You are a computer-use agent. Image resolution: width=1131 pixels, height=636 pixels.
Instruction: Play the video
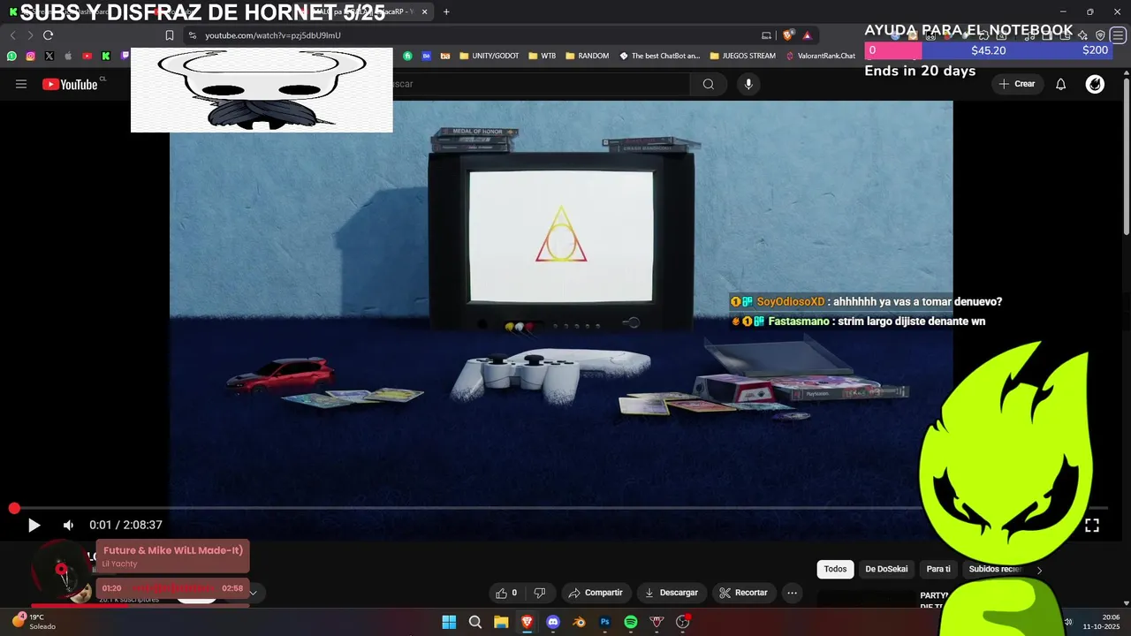[34, 525]
